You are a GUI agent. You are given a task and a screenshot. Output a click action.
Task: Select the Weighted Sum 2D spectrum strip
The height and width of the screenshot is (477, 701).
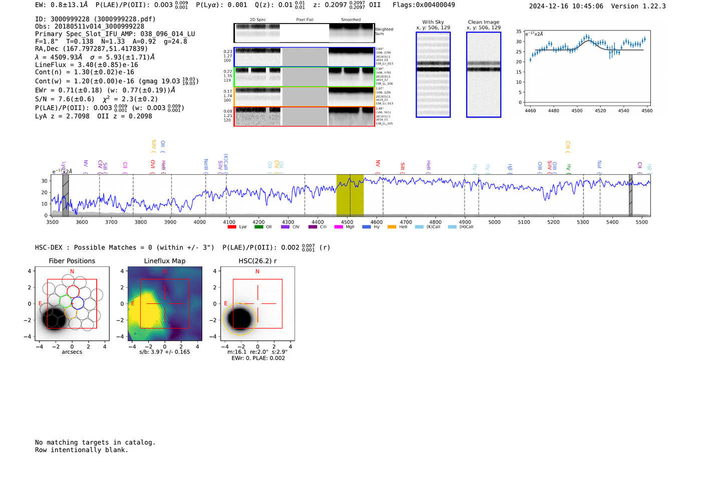(304, 33)
